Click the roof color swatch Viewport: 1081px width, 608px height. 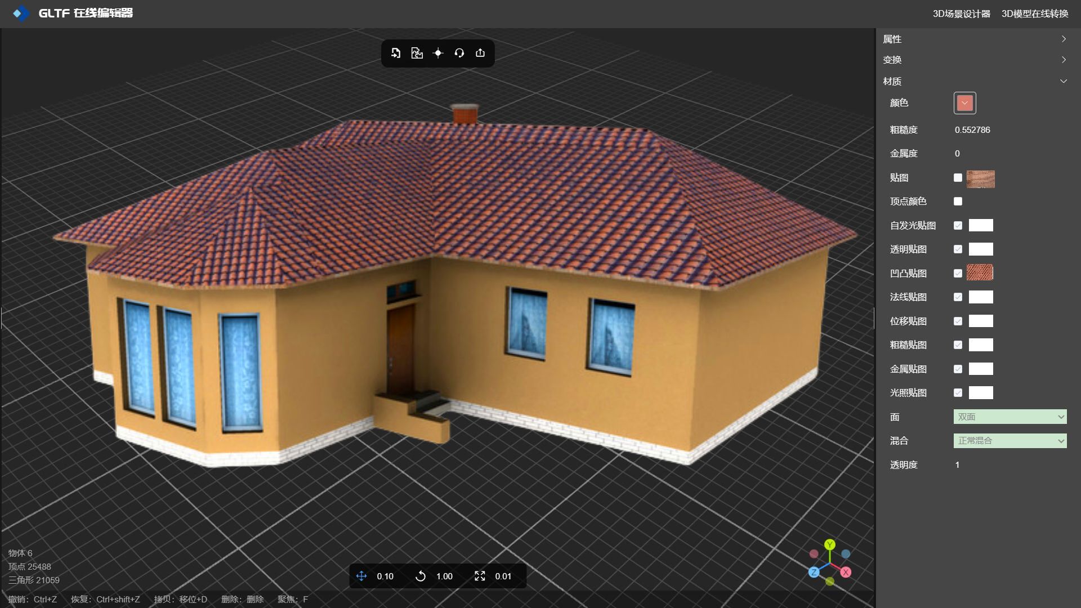(x=964, y=102)
